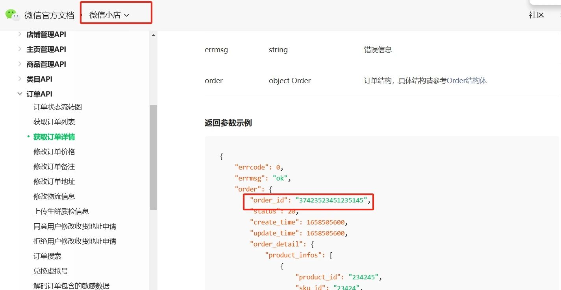Viewport: 561px width, 290px height.
Task: Follow the Order结构体 link
Action: [467, 81]
